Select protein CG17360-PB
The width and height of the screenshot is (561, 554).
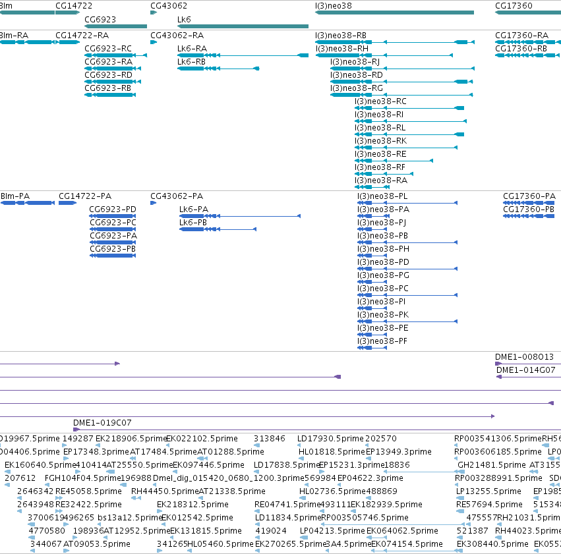(x=529, y=209)
